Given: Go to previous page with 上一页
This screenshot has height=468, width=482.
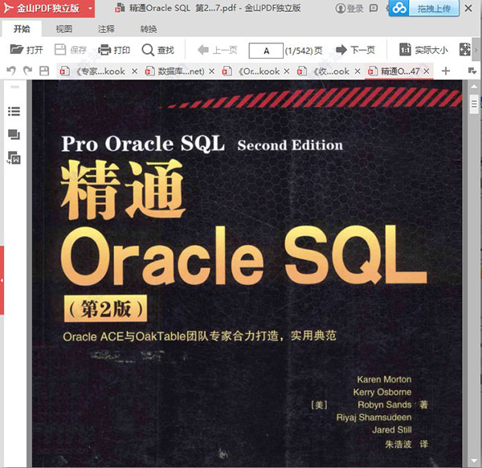Looking at the screenshot, I should (x=218, y=50).
